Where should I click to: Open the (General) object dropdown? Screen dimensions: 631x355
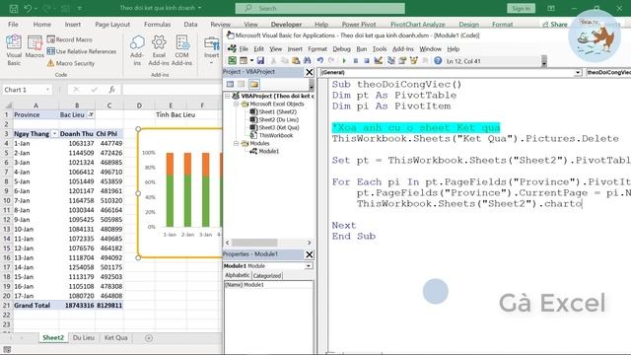pyautogui.click(x=578, y=72)
